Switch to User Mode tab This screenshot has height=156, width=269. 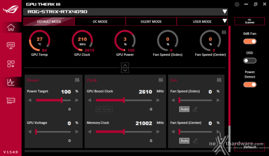[202, 22]
